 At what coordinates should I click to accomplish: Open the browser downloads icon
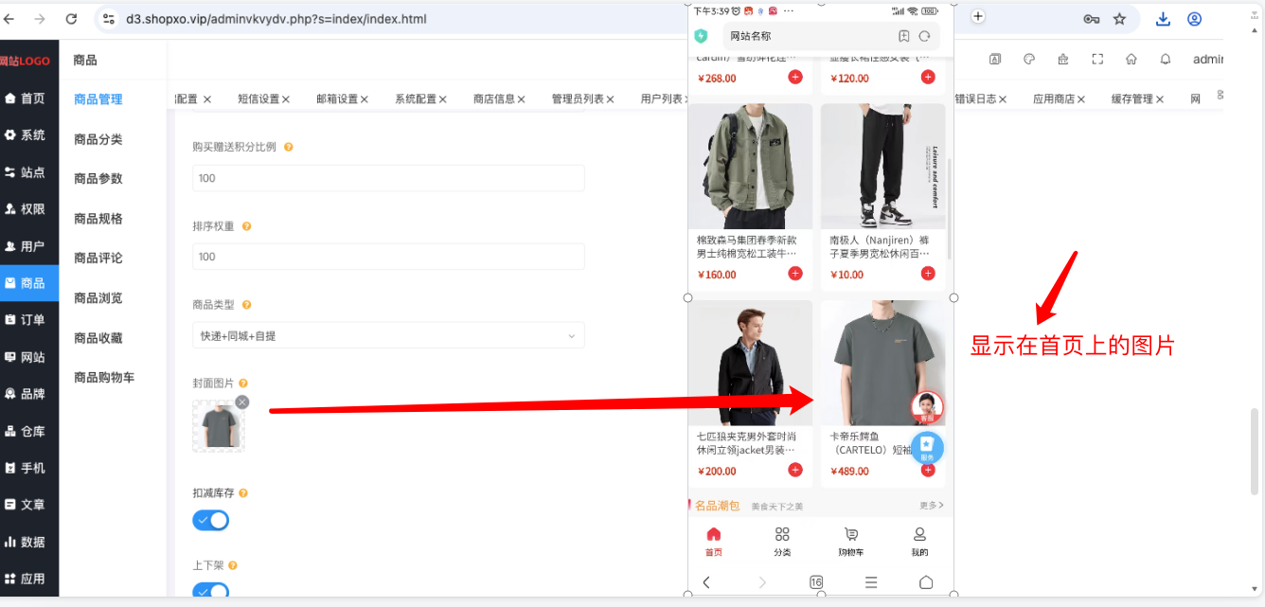(x=1164, y=19)
